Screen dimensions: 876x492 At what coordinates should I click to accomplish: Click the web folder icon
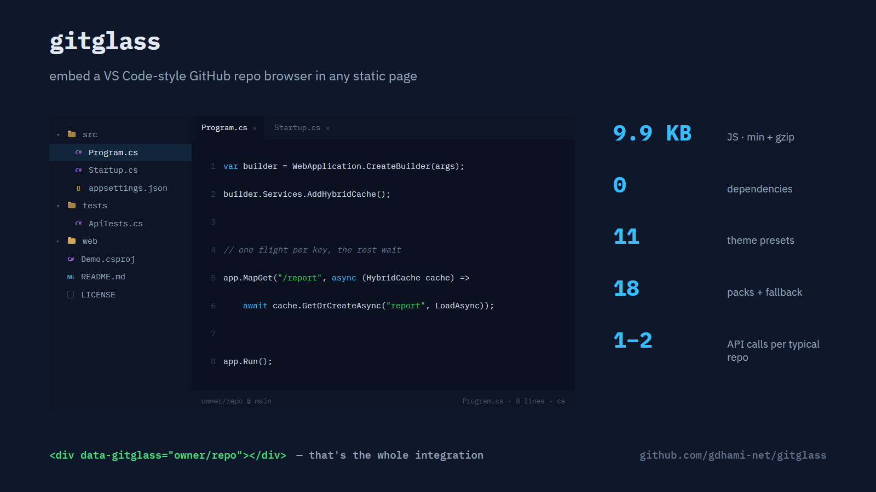click(x=72, y=241)
